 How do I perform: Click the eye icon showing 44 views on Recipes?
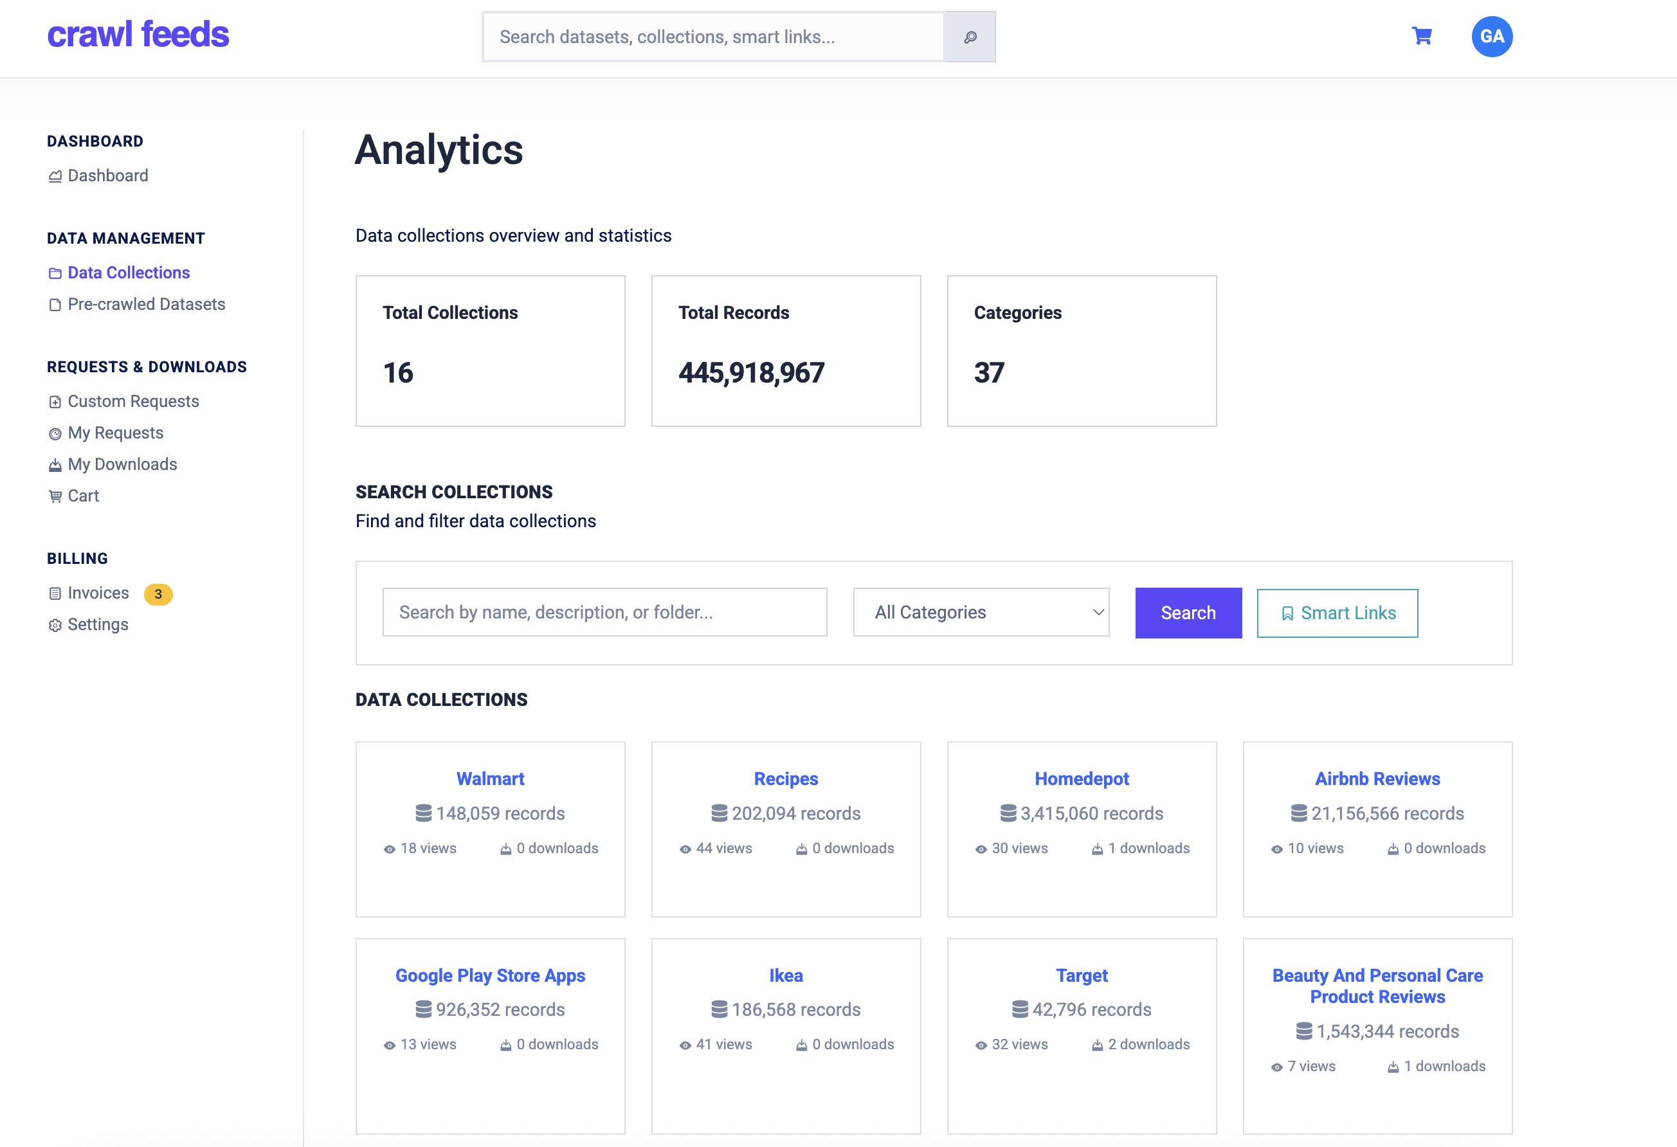pyautogui.click(x=685, y=848)
